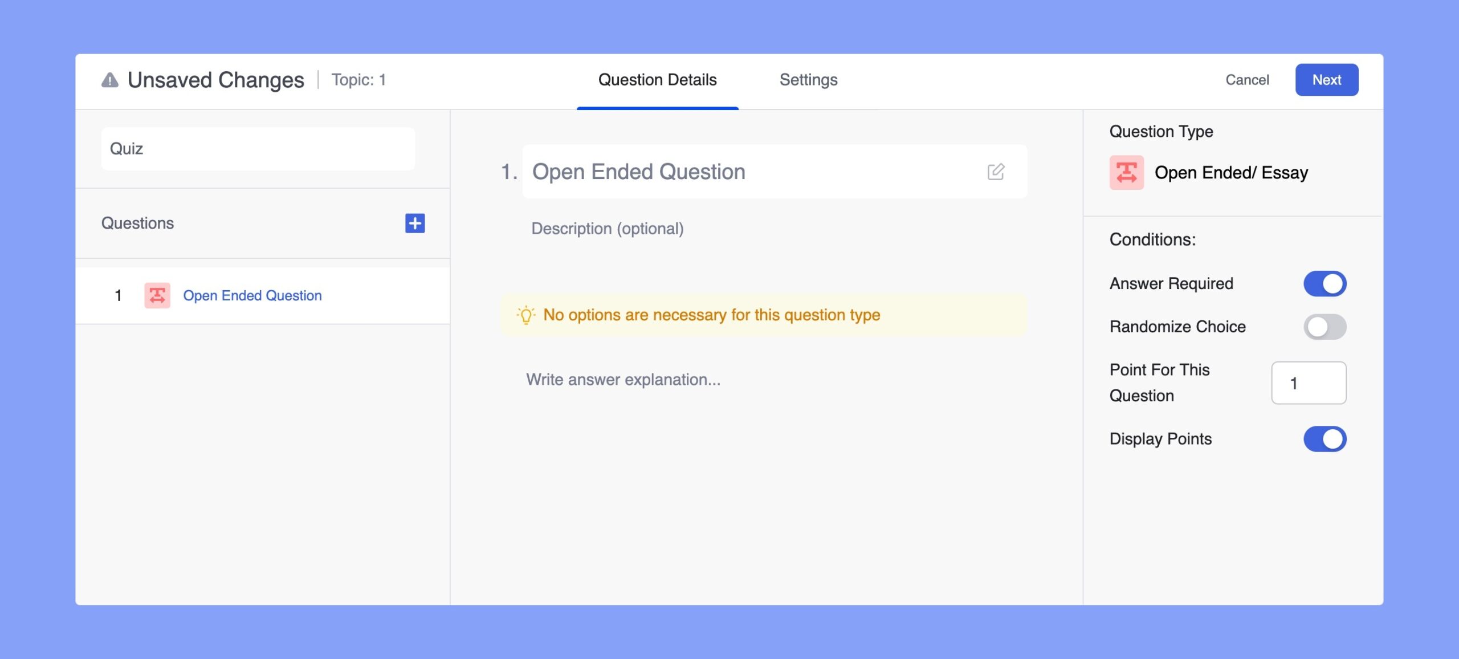This screenshot has width=1459, height=659.
Task: Switch to the Settings tab
Action: (808, 79)
